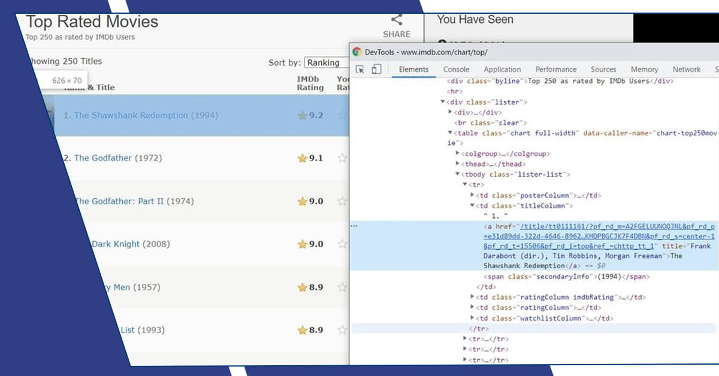
Task: Select the span class="secondaryInfo" (1994) line
Action: point(567,277)
